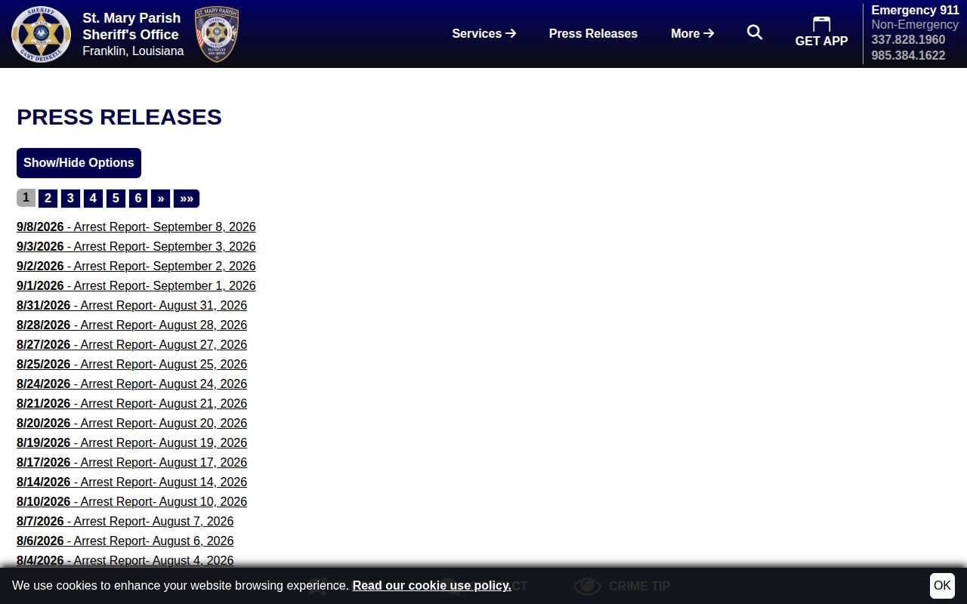The image size is (967, 604).
Task: Open the Press Releases menu item
Action: pos(593,33)
